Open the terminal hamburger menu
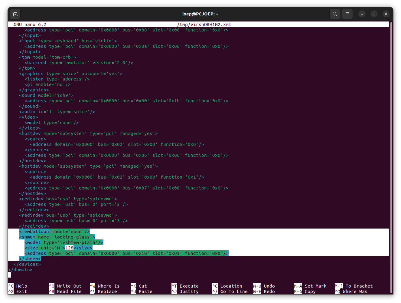401x303 pixels. 347,14
